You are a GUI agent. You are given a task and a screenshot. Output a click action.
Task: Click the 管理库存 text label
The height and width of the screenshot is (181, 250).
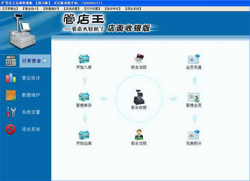pyautogui.click(x=84, y=105)
